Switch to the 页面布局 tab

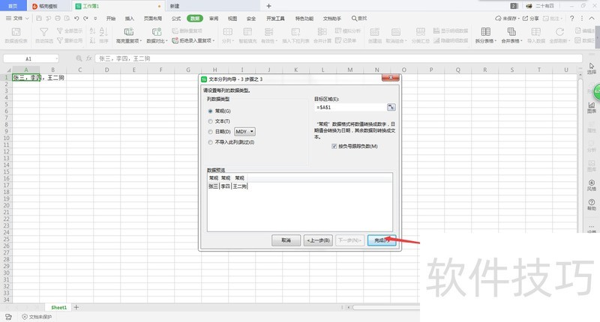click(x=153, y=18)
